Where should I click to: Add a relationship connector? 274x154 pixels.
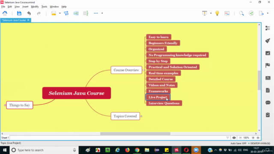click(66, 13)
